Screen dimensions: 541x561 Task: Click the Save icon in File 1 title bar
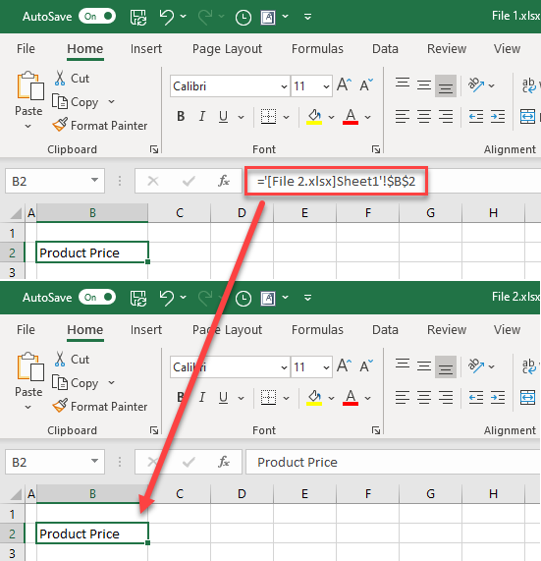pos(138,17)
